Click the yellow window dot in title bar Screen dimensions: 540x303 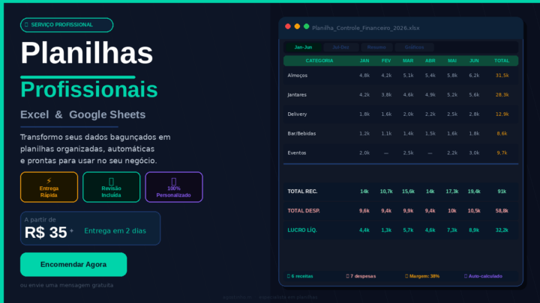(x=297, y=27)
